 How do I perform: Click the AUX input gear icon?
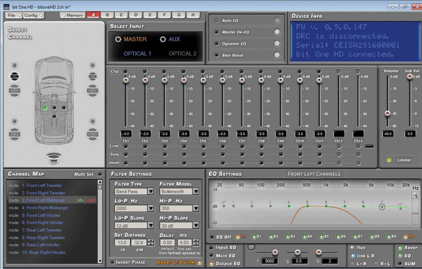point(163,39)
